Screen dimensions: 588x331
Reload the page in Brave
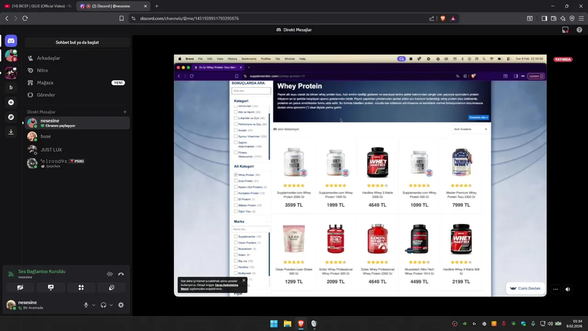25,18
